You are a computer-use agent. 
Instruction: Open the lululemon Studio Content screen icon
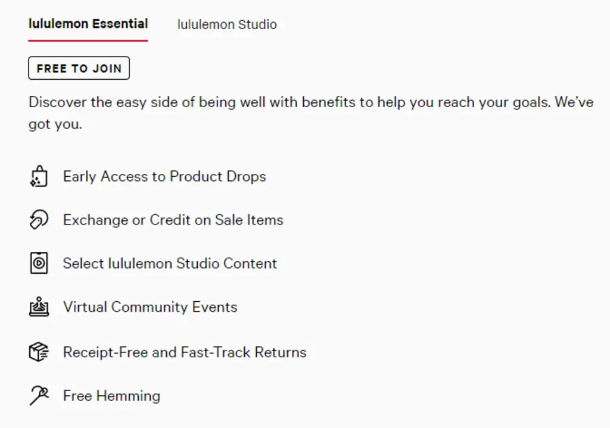38,263
